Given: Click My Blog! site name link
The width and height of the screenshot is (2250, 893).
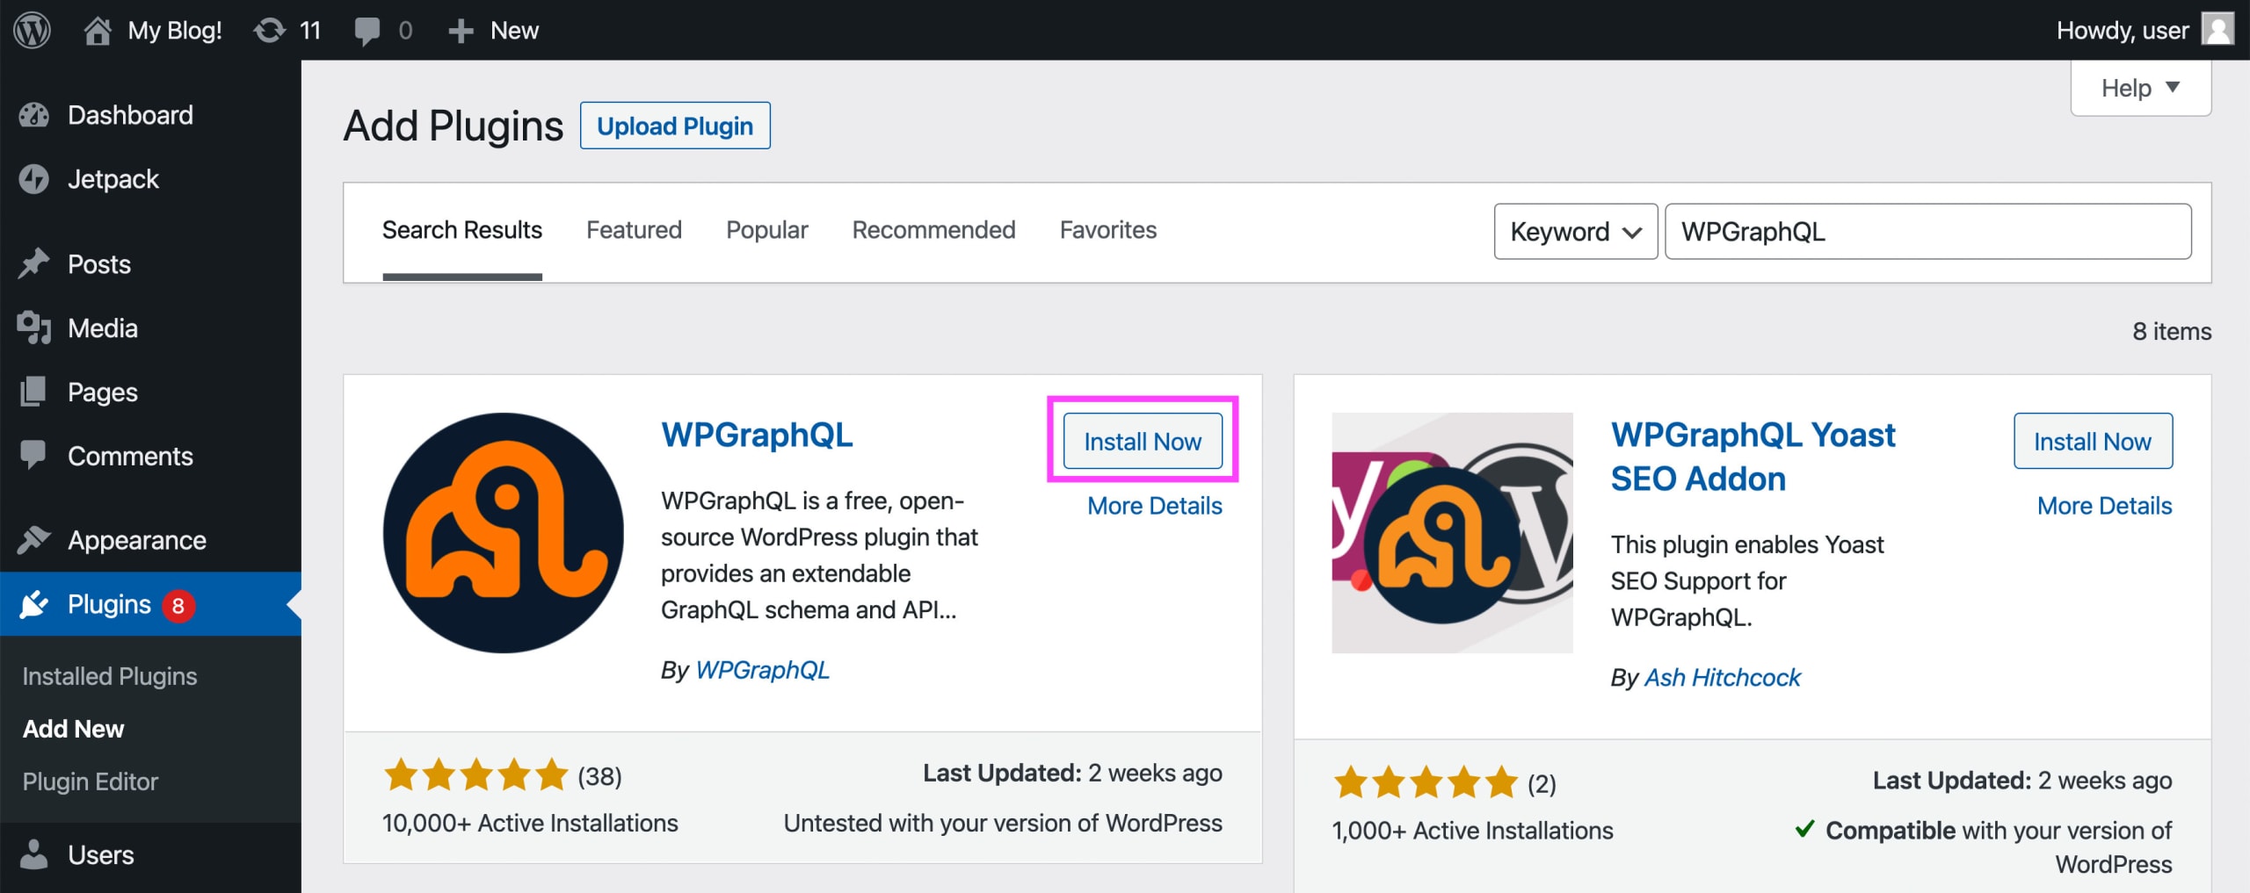Looking at the screenshot, I should pos(175,31).
